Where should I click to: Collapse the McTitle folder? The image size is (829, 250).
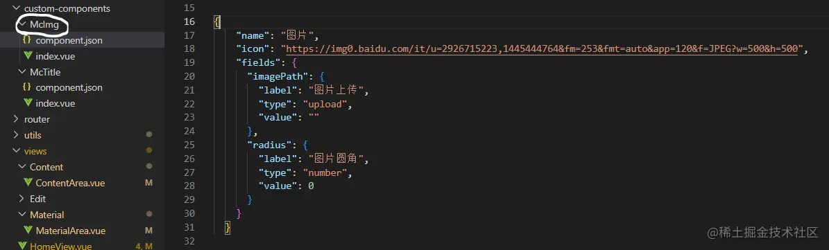(22, 72)
